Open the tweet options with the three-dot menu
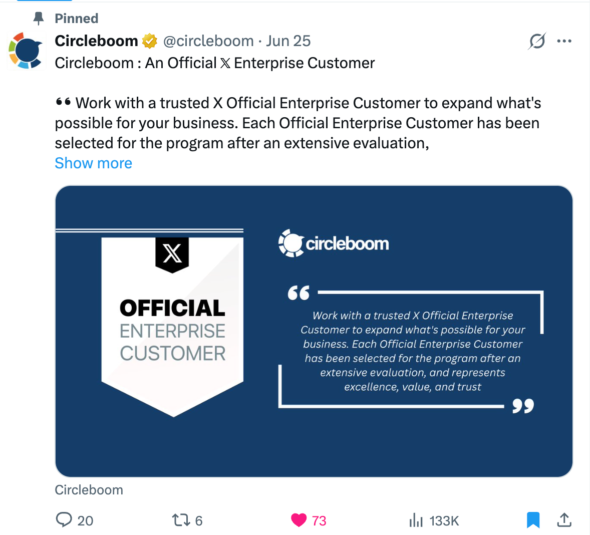Image resolution: width=590 pixels, height=535 pixels. pos(564,41)
